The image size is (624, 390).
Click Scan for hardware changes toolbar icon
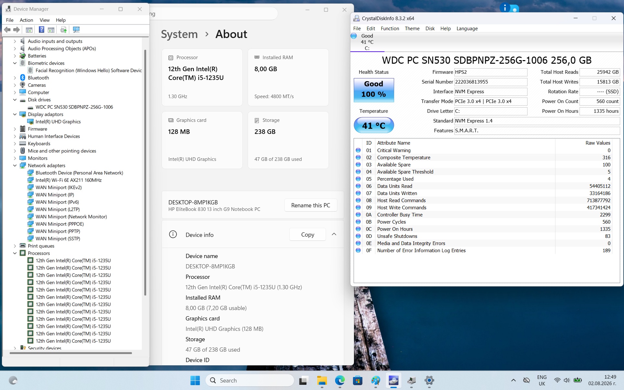coord(76,30)
